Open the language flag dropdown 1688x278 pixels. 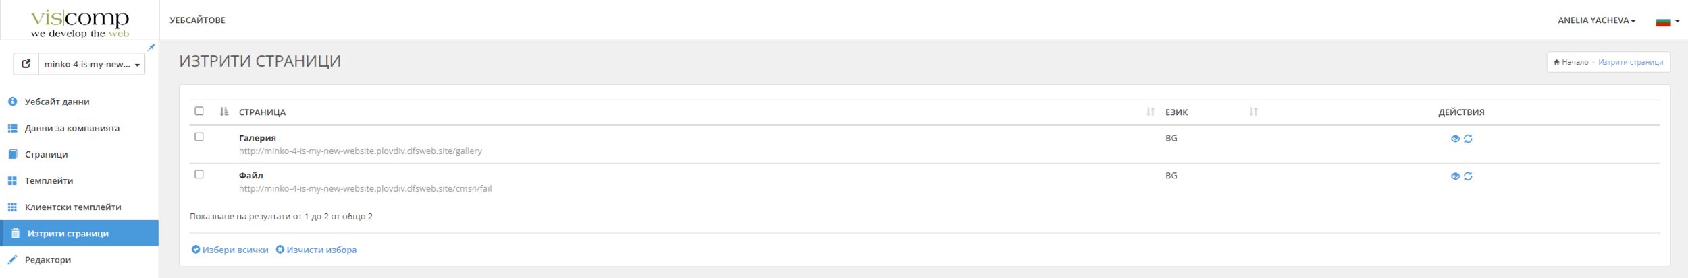pyautogui.click(x=1667, y=22)
